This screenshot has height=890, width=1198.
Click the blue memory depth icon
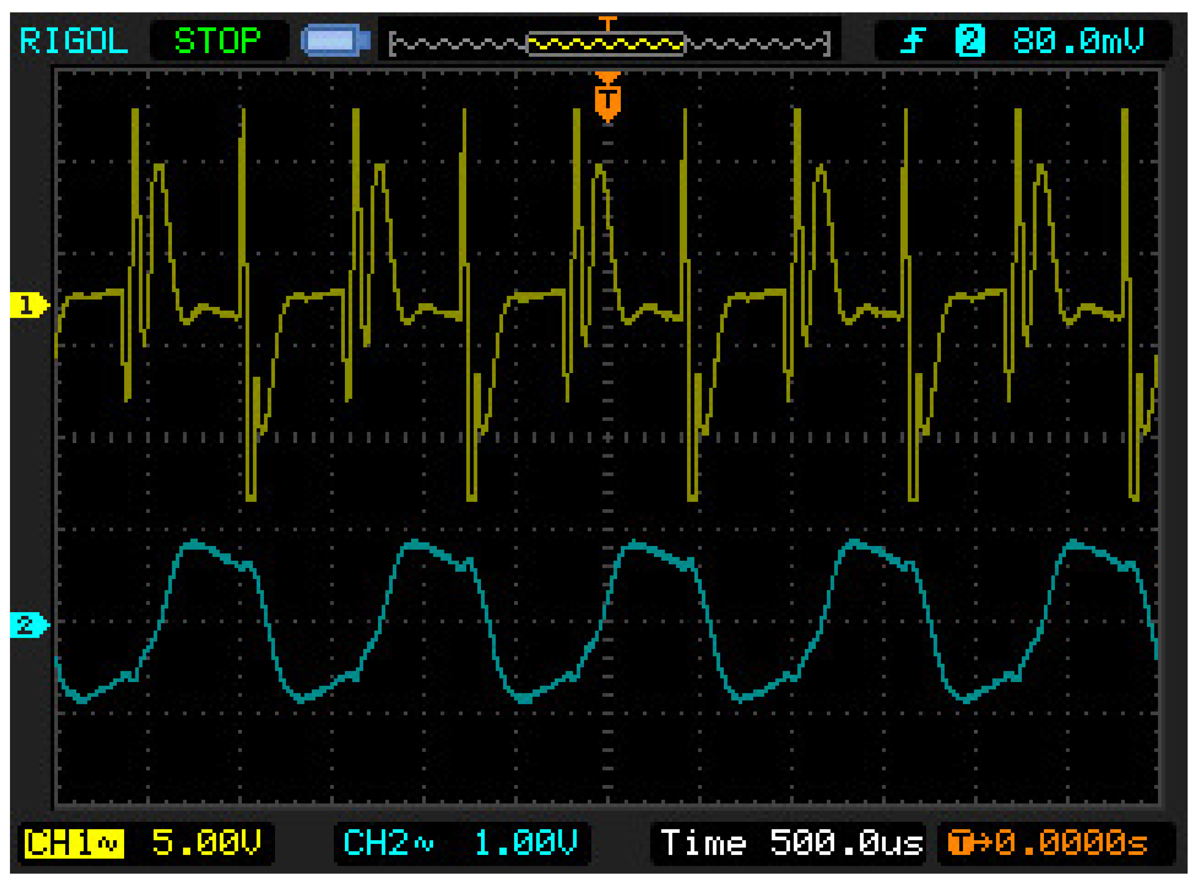pyautogui.click(x=335, y=41)
